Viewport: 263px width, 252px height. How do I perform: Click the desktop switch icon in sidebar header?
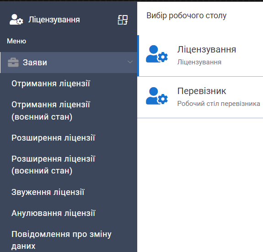[123, 20]
